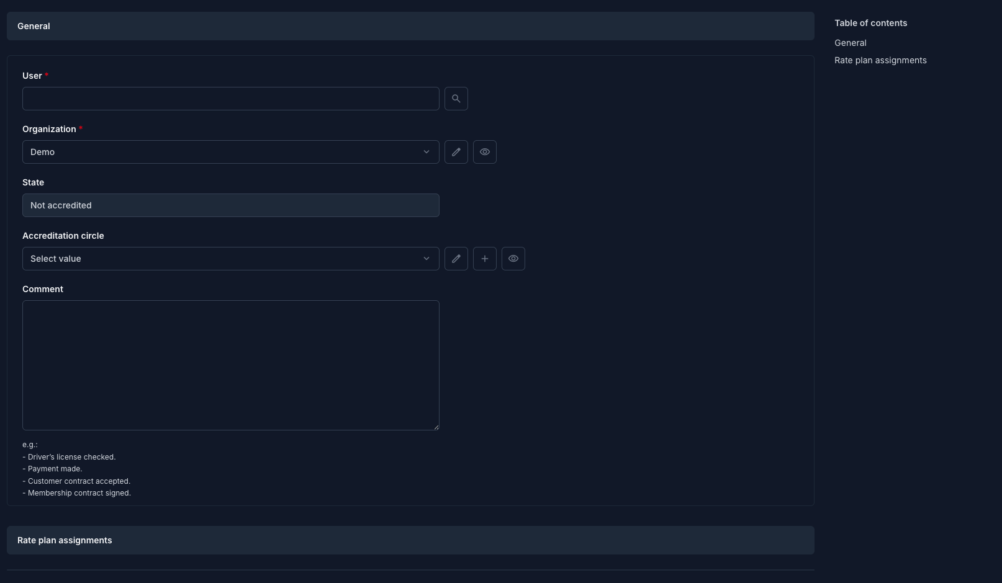
Task: Click the State field showing Not accredited
Action: point(230,205)
